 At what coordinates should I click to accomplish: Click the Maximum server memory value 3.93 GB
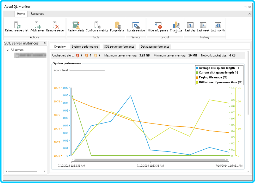pyautogui.click(x=144, y=56)
